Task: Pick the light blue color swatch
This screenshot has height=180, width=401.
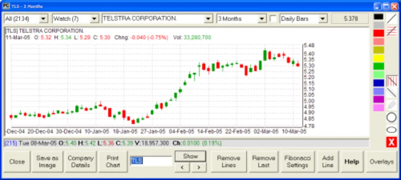Action: (x=379, y=91)
